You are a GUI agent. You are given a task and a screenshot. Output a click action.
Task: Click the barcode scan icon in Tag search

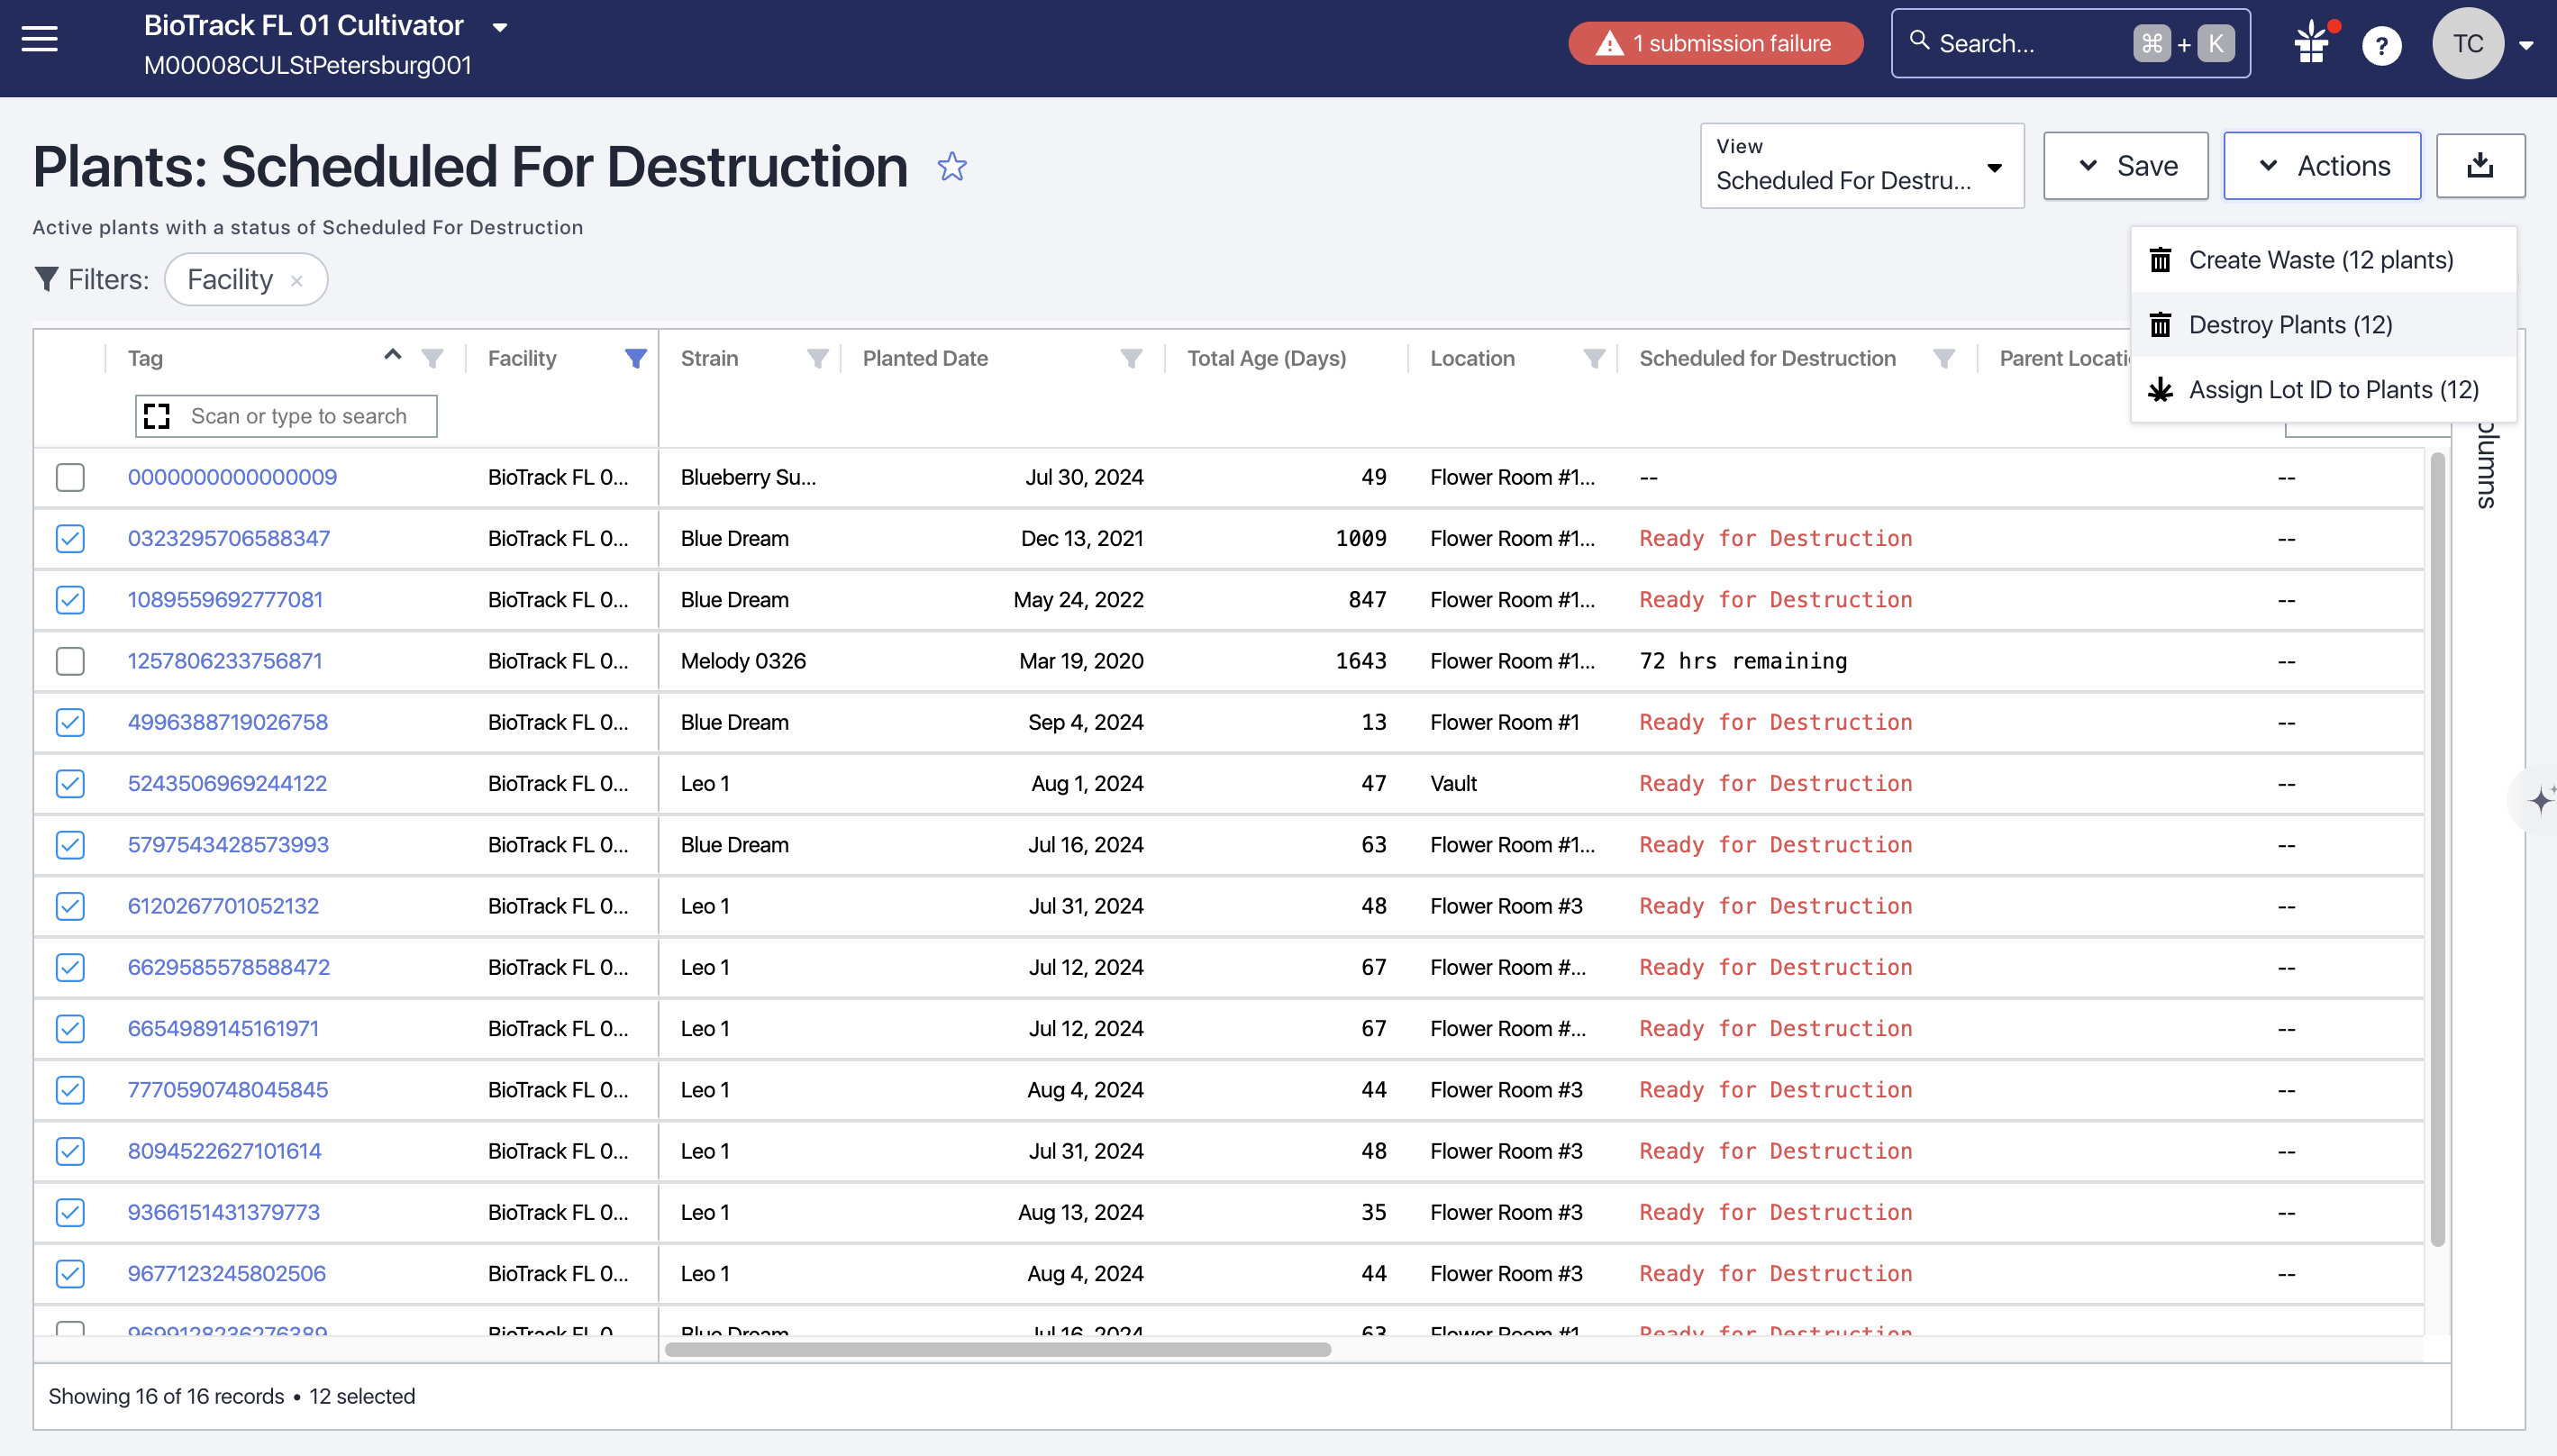tap(157, 416)
